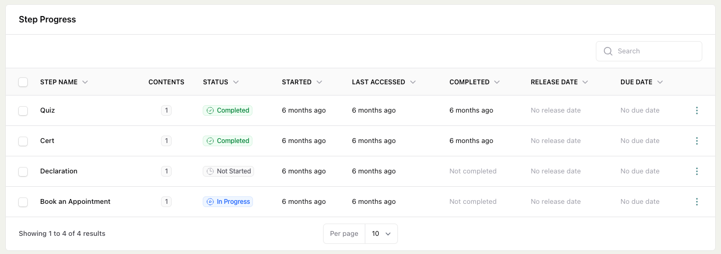Viewport: 721px width, 254px height.
Task: Click the Quiz step name
Action: [48, 110]
